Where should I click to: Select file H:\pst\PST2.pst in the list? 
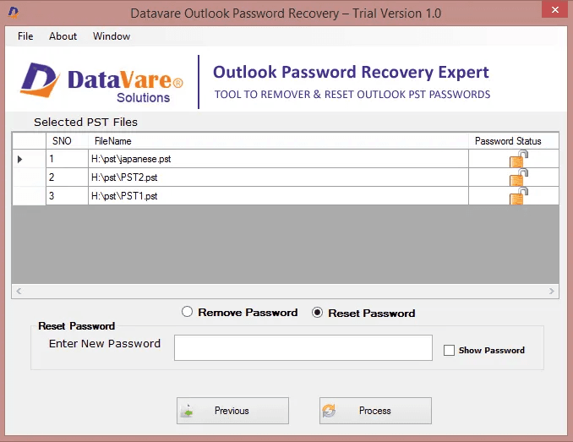[x=278, y=177]
